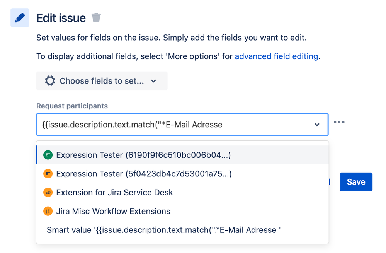Click the blue pencil Edit issue icon
Image resolution: width=386 pixels, height=253 pixels.
[x=20, y=18]
